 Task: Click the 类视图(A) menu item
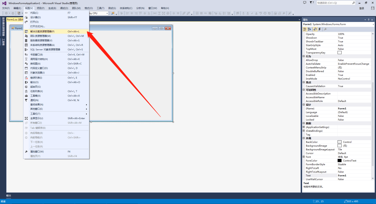tap(56, 63)
